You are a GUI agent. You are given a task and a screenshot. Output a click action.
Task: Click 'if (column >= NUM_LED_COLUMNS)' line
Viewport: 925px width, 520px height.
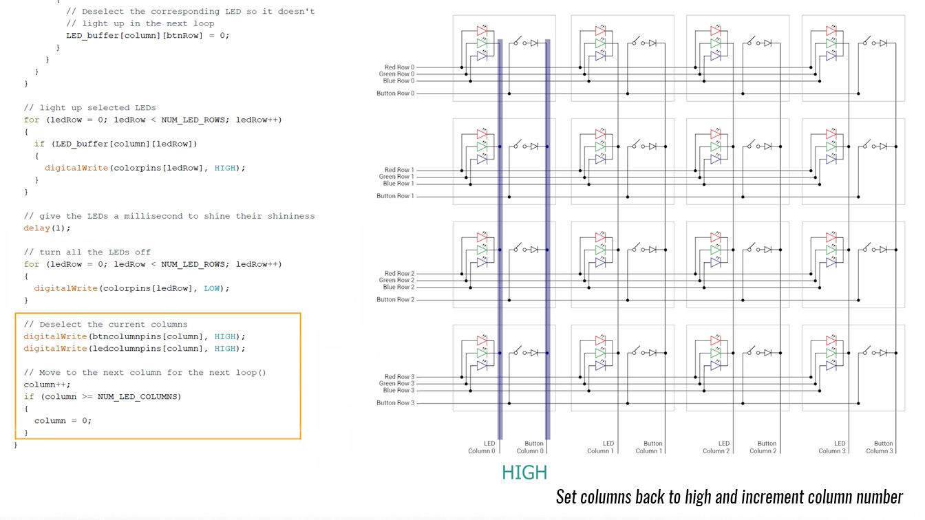pyautogui.click(x=103, y=397)
